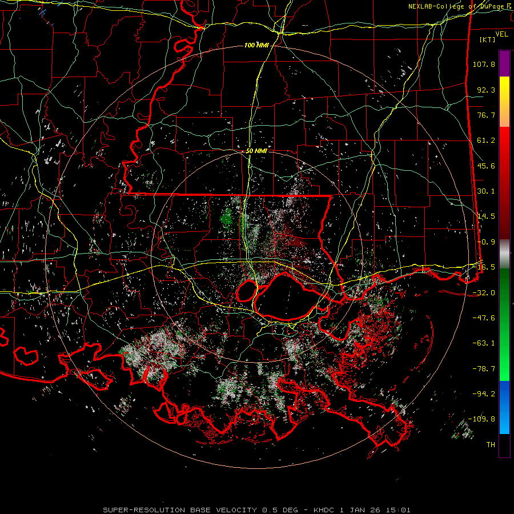Image resolution: width=514 pixels, height=514 pixels.
Task: Click the TH label under the scale
Action: (491, 445)
